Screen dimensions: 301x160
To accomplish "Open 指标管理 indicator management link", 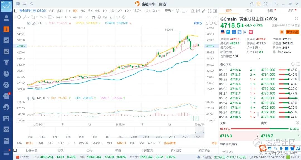I will click(170, 143).
